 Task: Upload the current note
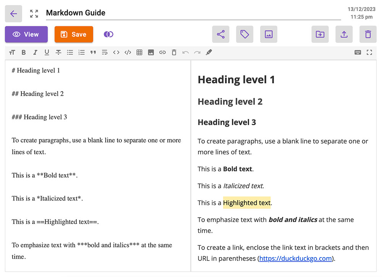pos(344,34)
